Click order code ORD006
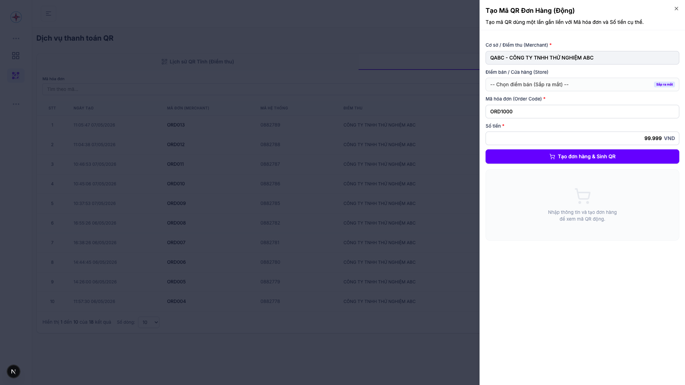The height and width of the screenshot is (385, 685). 176,262
